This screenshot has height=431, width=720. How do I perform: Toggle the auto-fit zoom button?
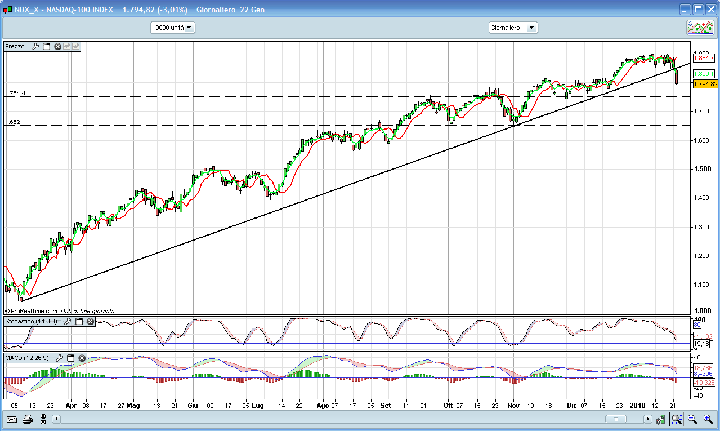[x=677, y=419]
